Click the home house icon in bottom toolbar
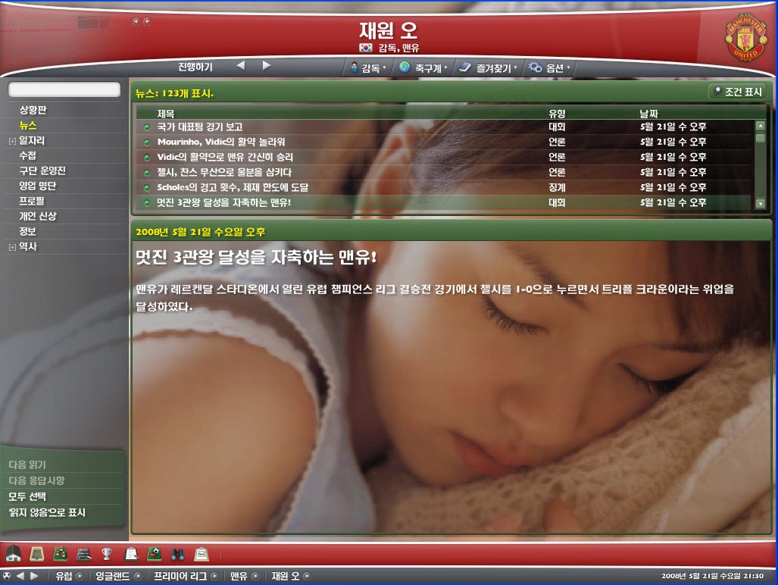The width and height of the screenshot is (778, 585). pyautogui.click(x=13, y=554)
